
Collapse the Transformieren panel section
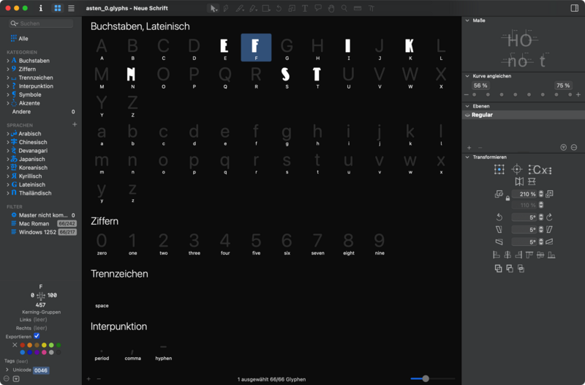(x=468, y=157)
